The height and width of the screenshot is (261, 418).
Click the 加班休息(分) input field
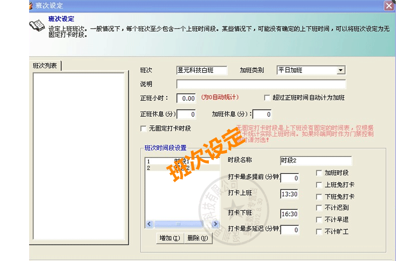[x=262, y=114]
